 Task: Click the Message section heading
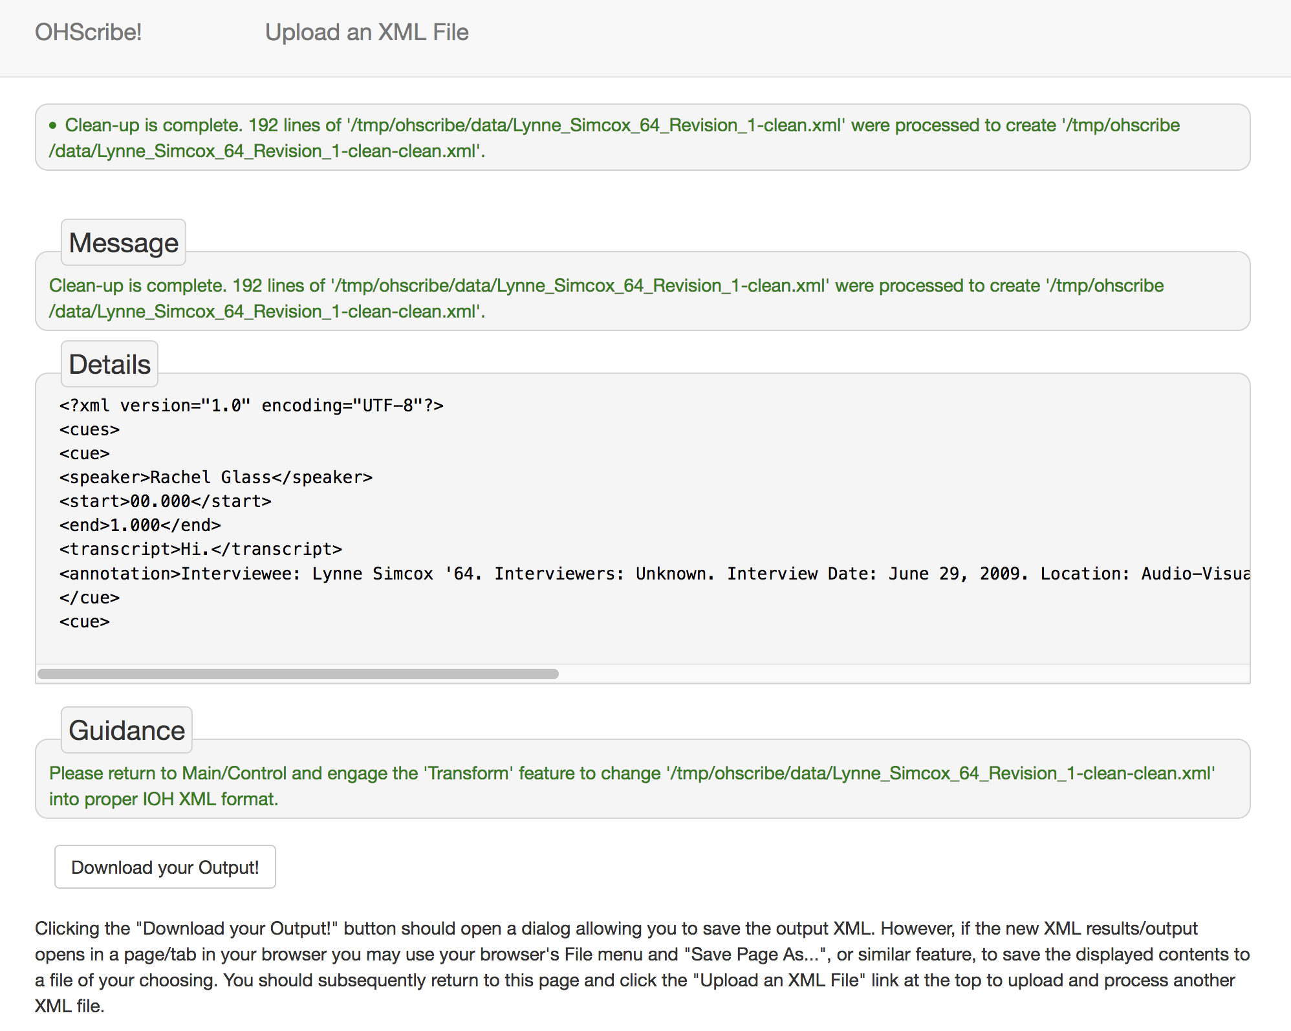pos(123,243)
